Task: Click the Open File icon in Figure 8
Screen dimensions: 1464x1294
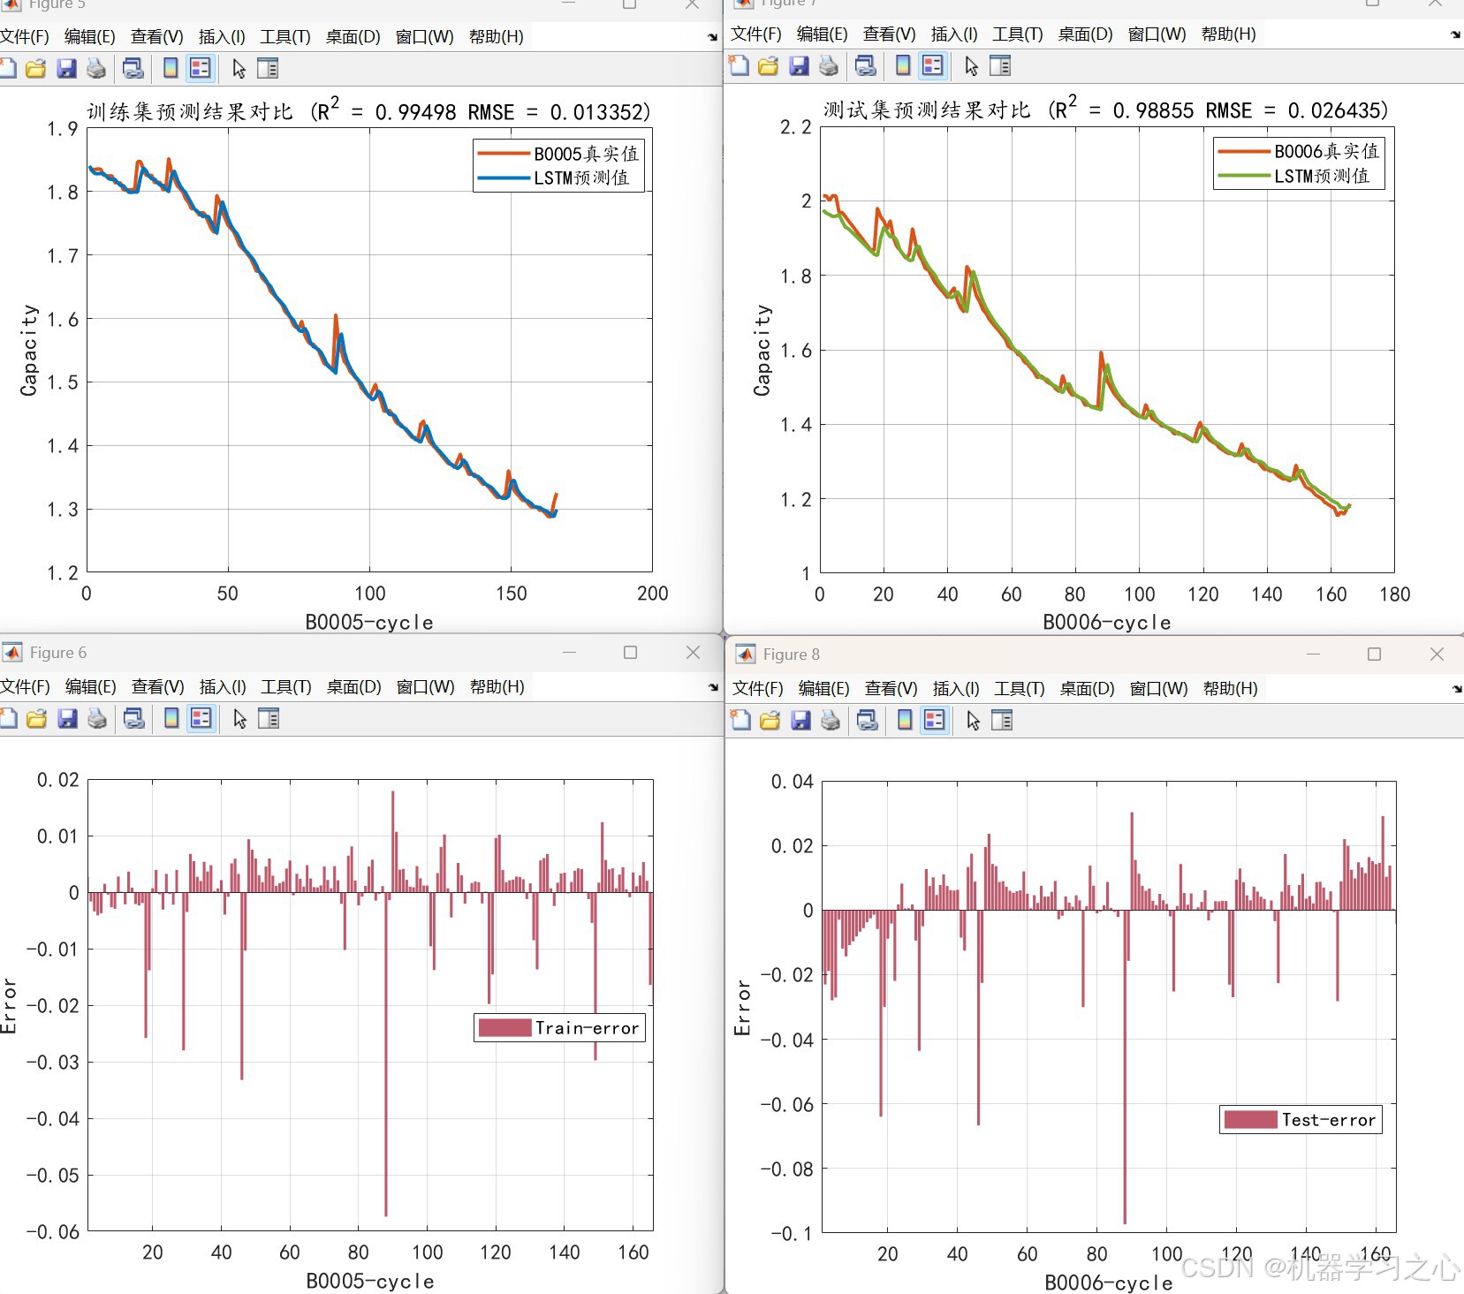Action: coord(770,721)
